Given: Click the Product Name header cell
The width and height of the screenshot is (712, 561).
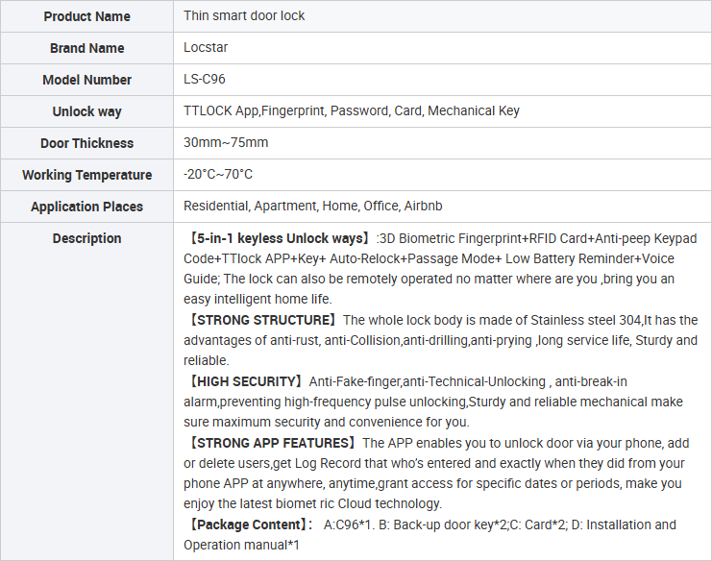Looking at the screenshot, I should point(86,16).
